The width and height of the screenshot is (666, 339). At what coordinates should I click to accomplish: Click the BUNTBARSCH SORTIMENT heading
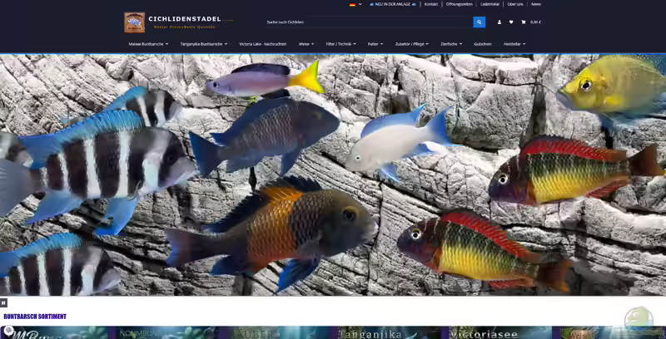point(35,317)
